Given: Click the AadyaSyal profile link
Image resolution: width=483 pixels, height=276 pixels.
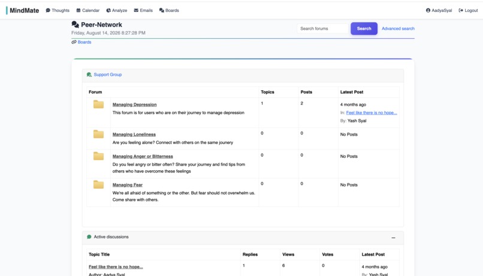Looking at the screenshot, I should pos(439,10).
